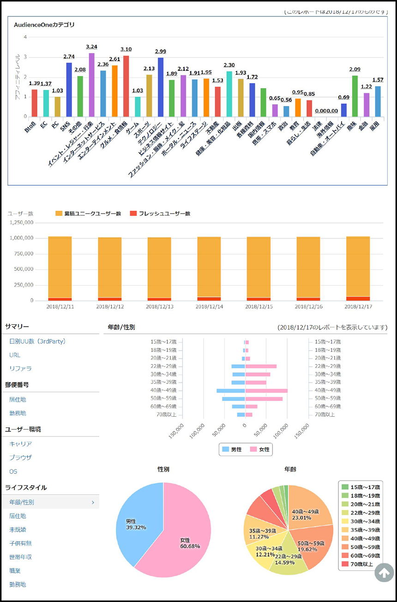This screenshot has height=602, width=397.
Task: Click the 70歳以上 red legend swatch
Action: click(345, 563)
